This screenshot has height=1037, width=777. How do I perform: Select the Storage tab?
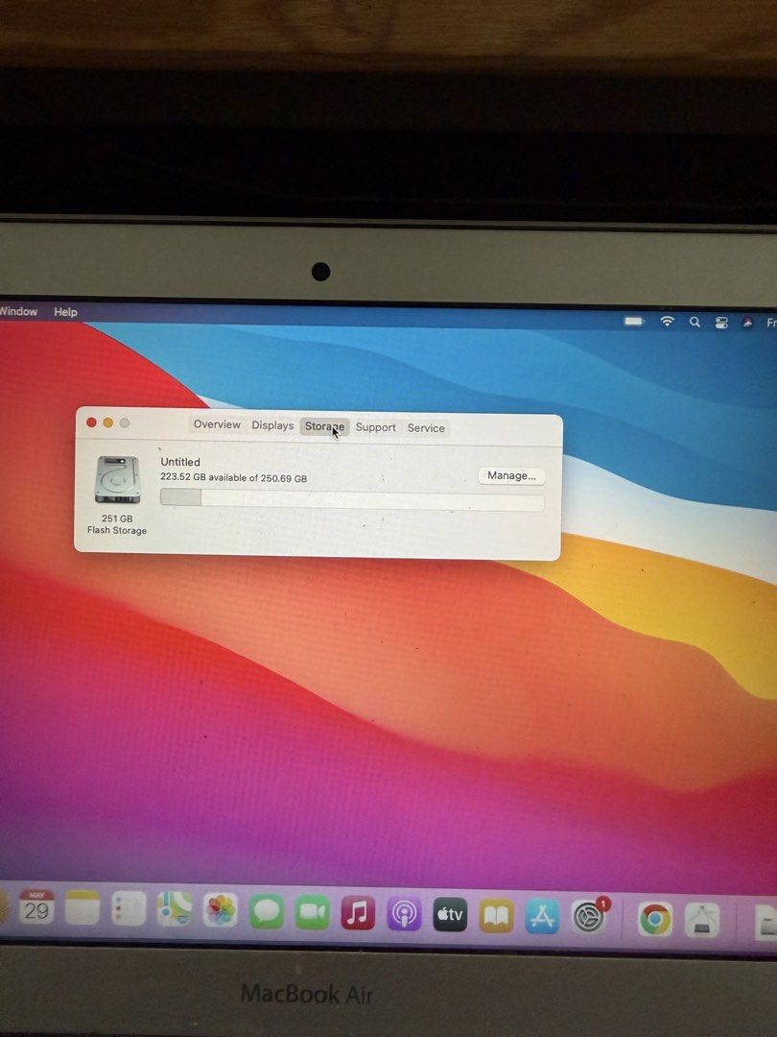coord(324,426)
